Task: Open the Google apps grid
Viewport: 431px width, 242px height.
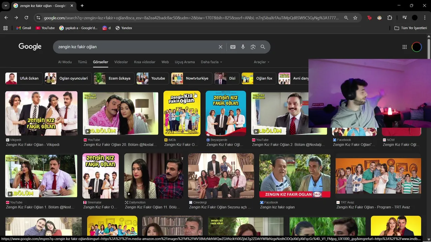Action: pyautogui.click(x=405, y=47)
